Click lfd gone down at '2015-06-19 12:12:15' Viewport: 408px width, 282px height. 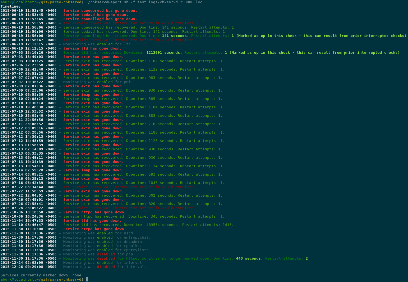point(93,48)
